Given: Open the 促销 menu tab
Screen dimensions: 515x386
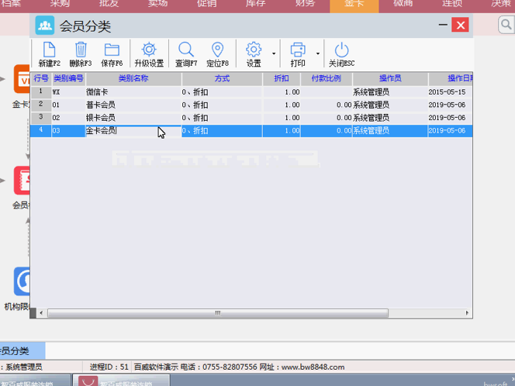Looking at the screenshot, I should click(207, 4).
